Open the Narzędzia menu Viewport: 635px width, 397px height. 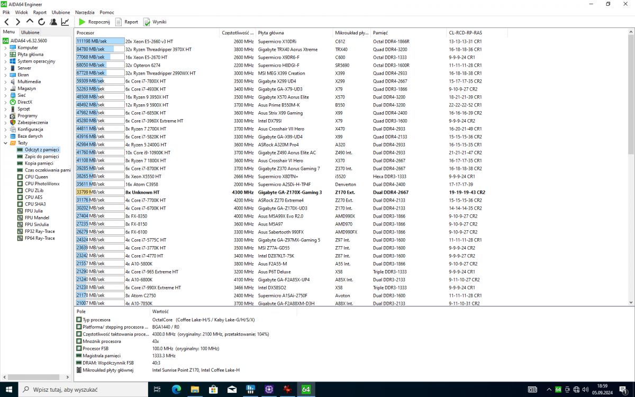pos(85,12)
